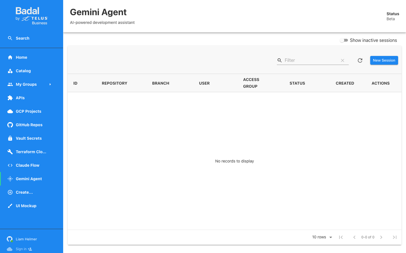406x253 pixels.
Task: Select Gemini Agent sidebar item
Action: click(x=32, y=179)
